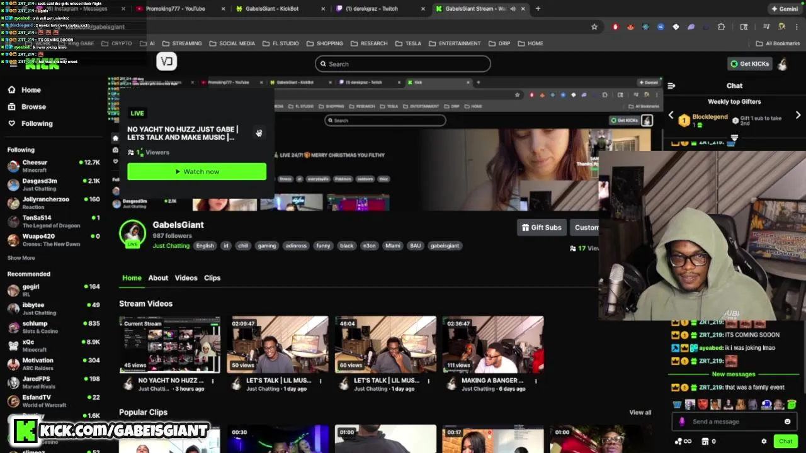Open the Chrome extensions puzzle icon
Viewport: 806px width, 453px height.
(721, 26)
